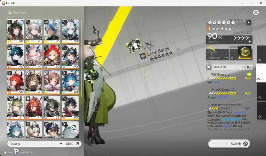Minimize the Endfield window
This screenshot has width=266, height=156.
(x=242, y=3)
